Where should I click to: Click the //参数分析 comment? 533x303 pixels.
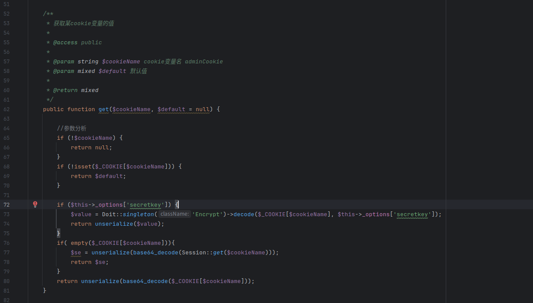tap(72, 128)
